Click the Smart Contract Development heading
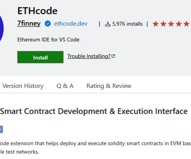This screenshot has width=191, height=159. (x=94, y=111)
